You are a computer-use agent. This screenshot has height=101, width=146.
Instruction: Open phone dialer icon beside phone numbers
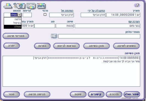(x=54, y=36)
